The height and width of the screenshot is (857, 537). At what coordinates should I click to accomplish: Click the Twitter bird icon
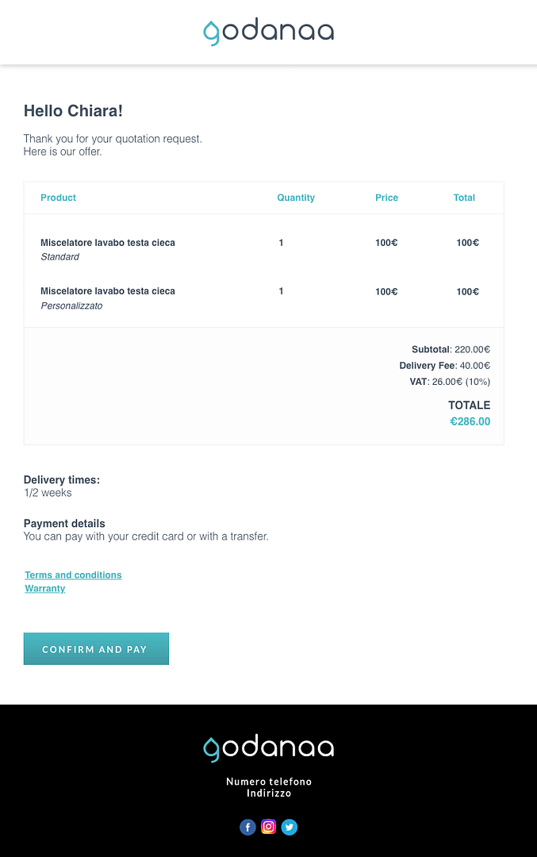click(x=290, y=827)
